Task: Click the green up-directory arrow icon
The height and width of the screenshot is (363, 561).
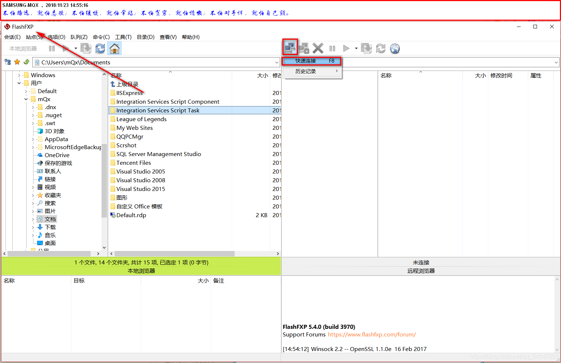Action: (x=26, y=62)
